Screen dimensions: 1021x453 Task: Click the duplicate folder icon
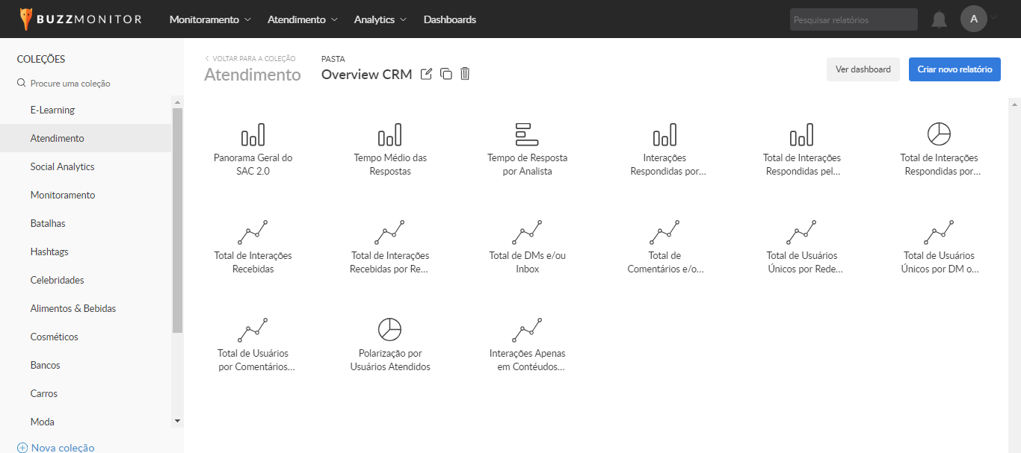446,74
